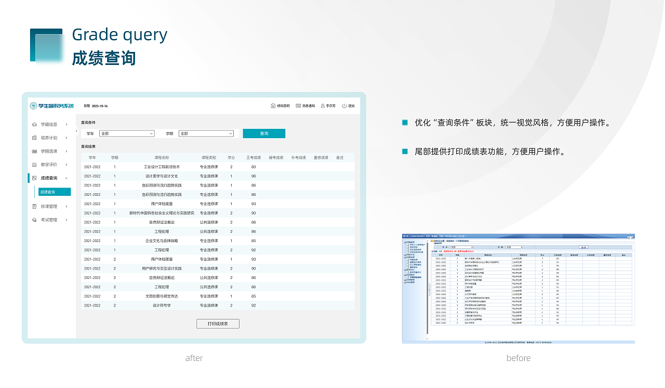
Task: Click the 重修成绩 column header
Action: point(321,157)
